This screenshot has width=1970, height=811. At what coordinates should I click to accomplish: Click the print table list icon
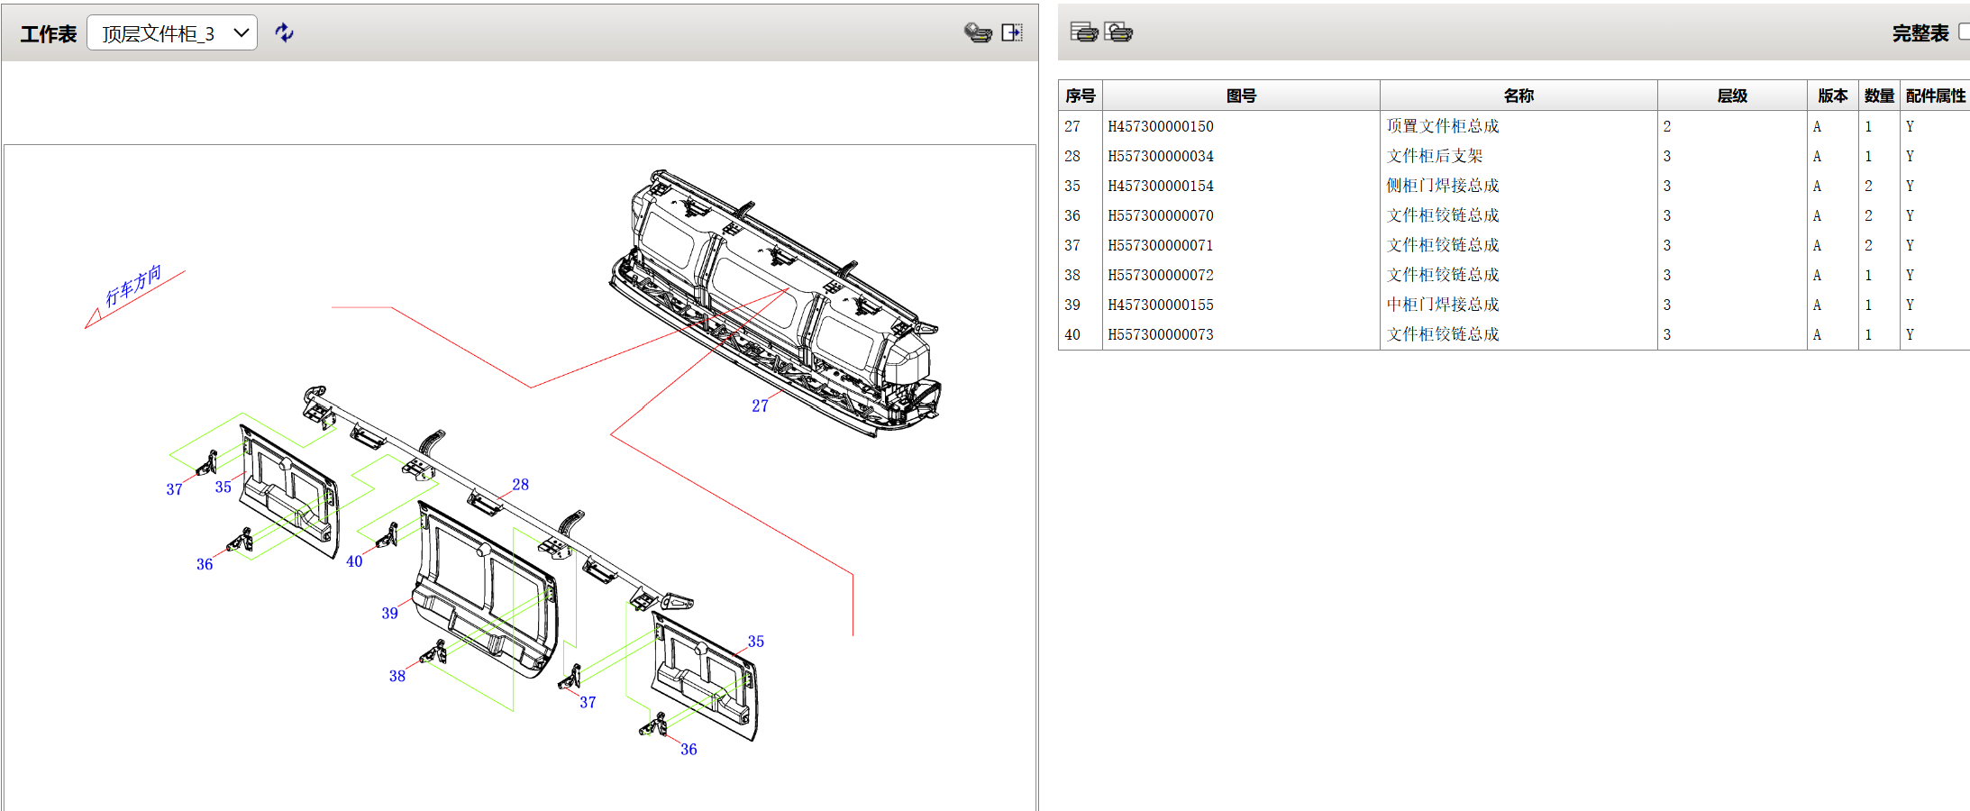[1084, 32]
